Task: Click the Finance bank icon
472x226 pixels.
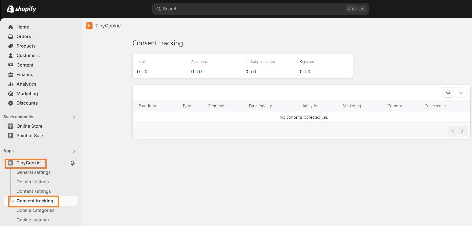Action: coord(11,74)
